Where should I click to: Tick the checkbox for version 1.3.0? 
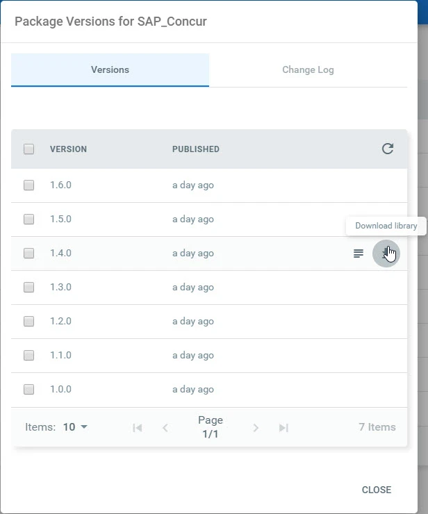[x=29, y=287]
